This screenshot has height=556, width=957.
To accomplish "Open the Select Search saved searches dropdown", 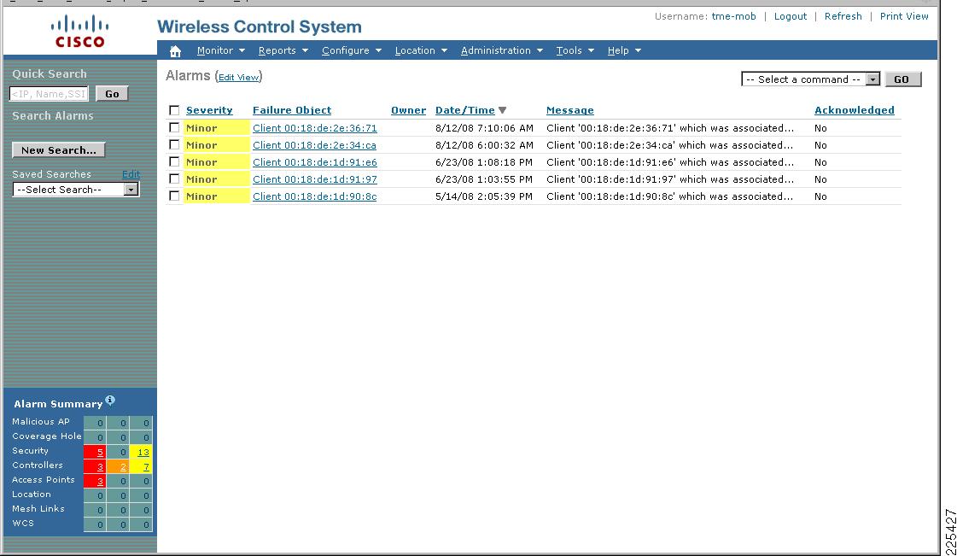I will click(x=76, y=190).
